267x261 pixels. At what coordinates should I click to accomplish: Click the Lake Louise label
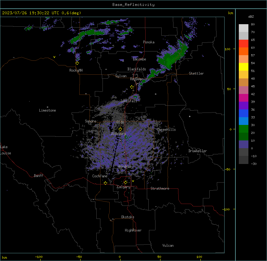(x=6, y=150)
